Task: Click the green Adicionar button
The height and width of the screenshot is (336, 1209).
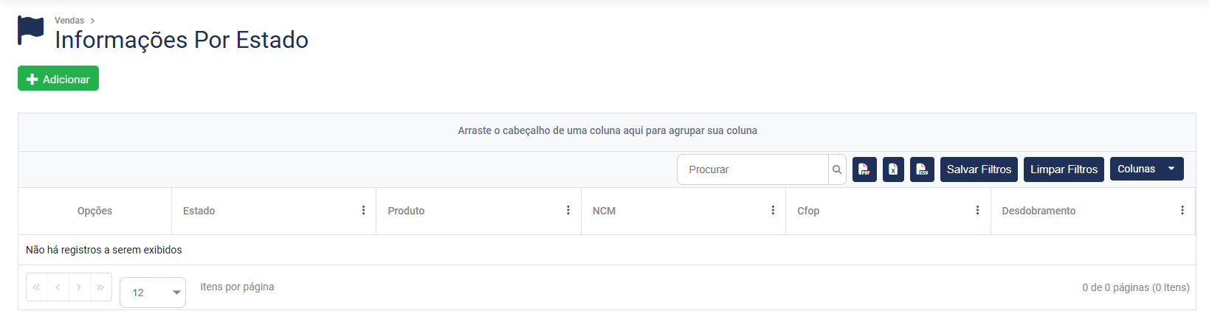Action: 58,79
